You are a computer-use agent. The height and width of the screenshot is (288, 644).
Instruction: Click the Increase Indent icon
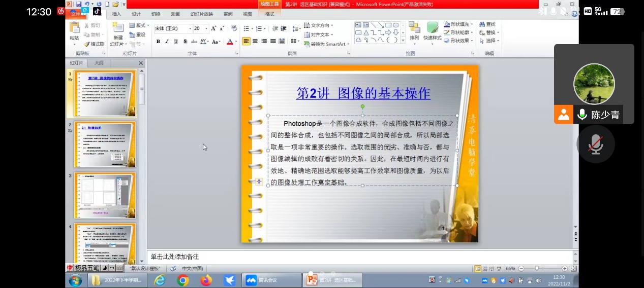point(284,28)
